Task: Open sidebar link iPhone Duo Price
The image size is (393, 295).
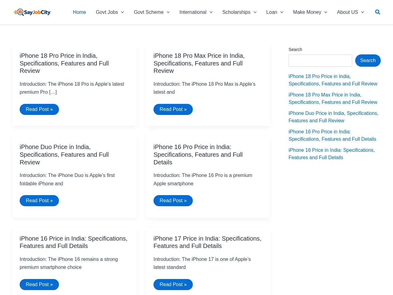Action: [333, 117]
